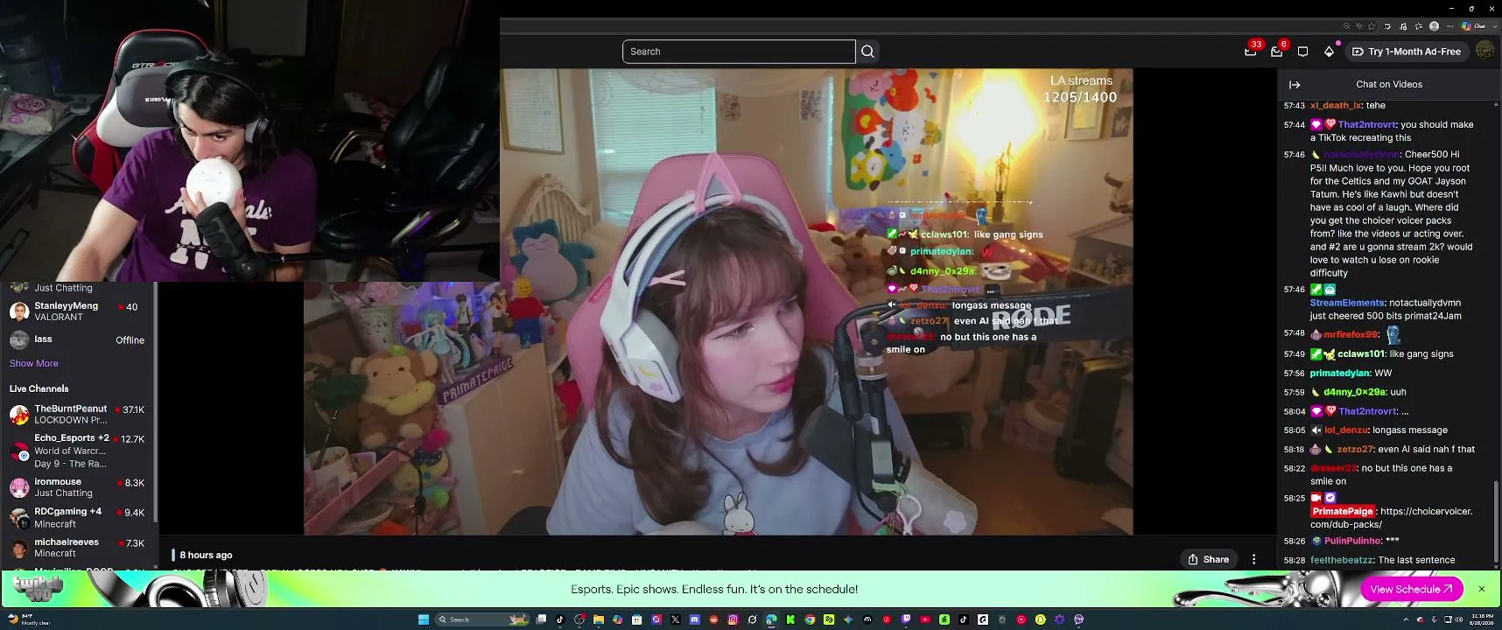Click lol_denzu username in chat replay
The height and width of the screenshot is (630, 1502).
click(1346, 430)
